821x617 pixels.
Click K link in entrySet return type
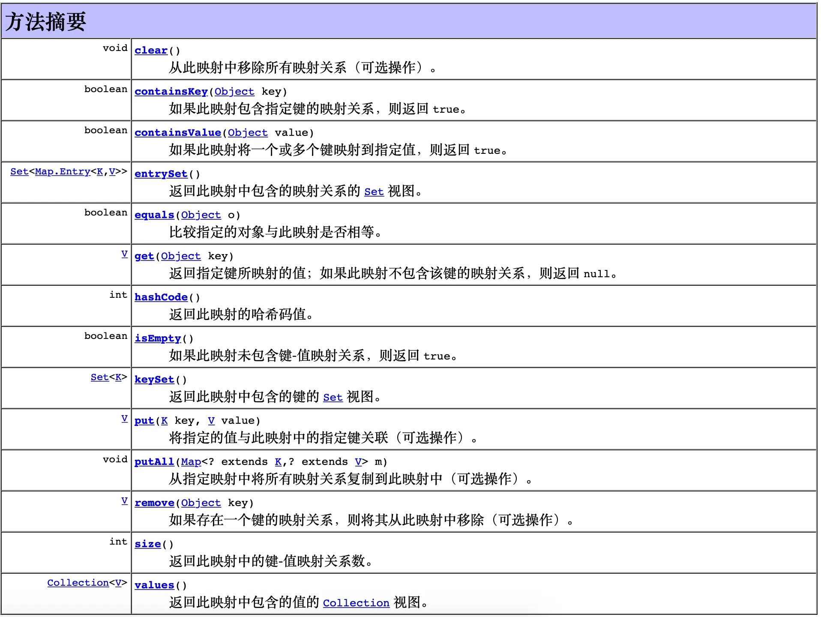click(x=100, y=171)
